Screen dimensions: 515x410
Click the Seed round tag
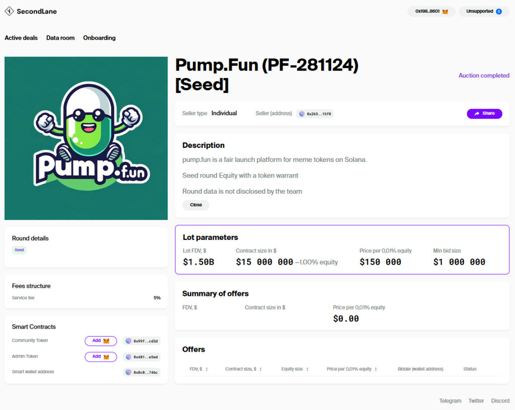click(20, 250)
